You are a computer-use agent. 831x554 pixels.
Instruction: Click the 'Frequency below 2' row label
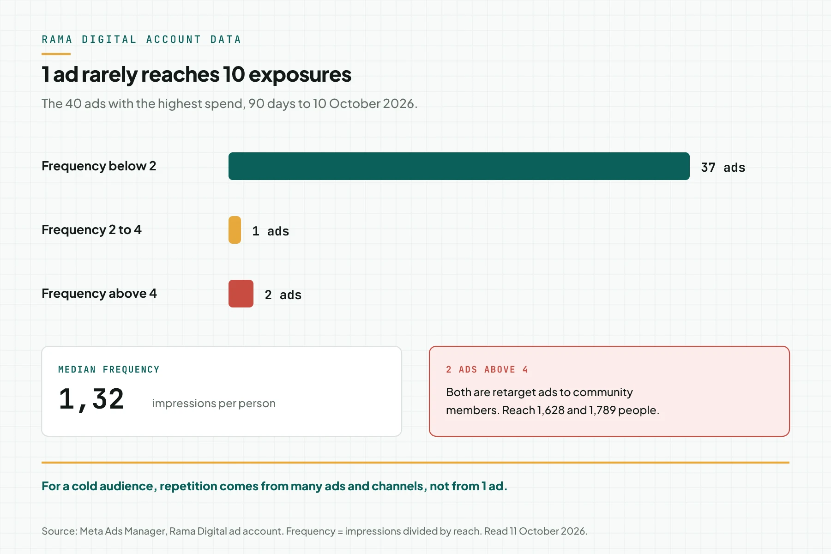coord(99,166)
